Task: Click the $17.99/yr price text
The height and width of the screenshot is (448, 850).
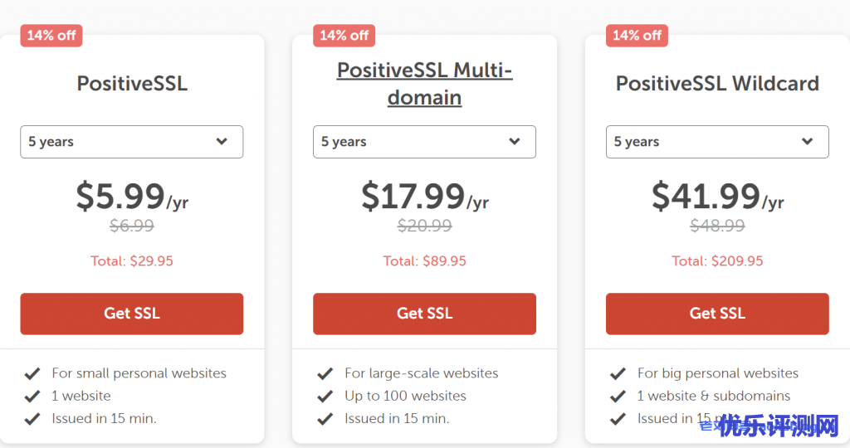Action: 424,197
